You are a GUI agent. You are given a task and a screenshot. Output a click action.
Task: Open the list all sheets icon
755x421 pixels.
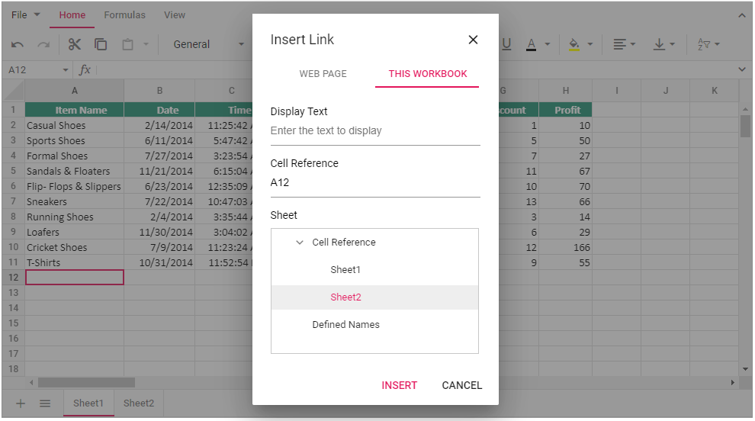45,403
